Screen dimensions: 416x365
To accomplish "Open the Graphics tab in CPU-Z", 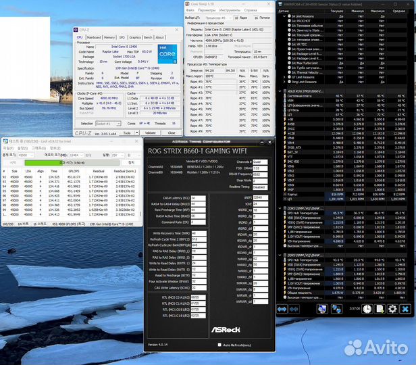I will tap(135, 38).
